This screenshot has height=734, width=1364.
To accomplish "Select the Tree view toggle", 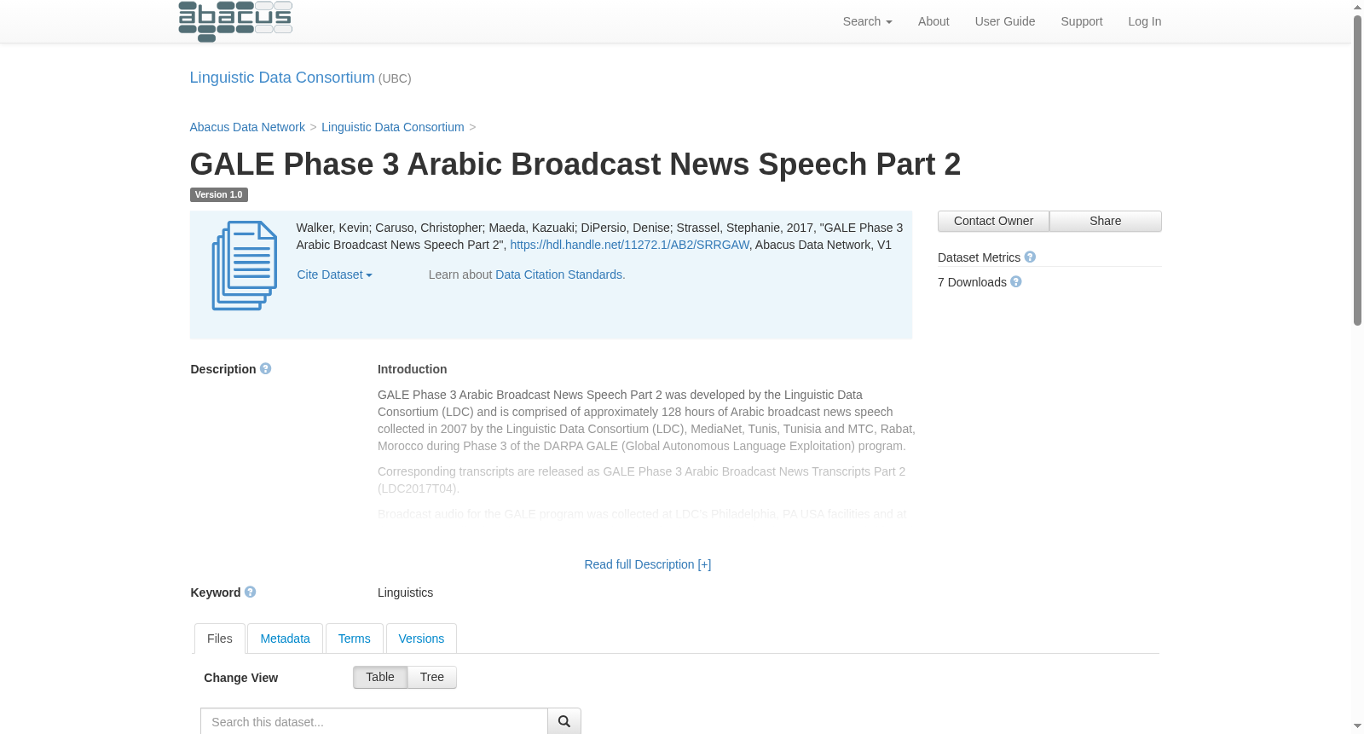I will tap(432, 677).
